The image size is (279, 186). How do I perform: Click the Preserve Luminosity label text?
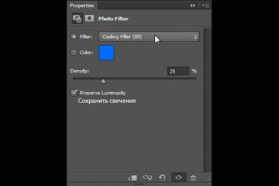click(x=103, y=93)
